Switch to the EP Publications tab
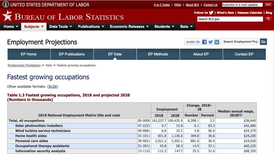This screenshot has width=274, height=154. coord(72,54)
